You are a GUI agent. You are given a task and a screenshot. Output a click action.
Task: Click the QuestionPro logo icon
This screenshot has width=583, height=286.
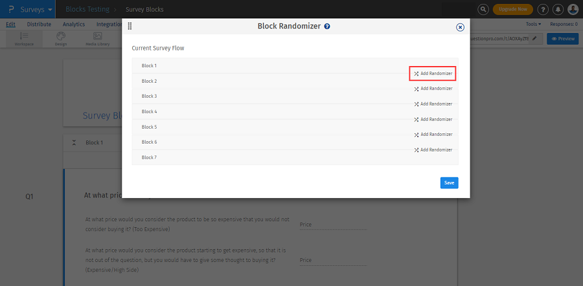coord(11,9)
